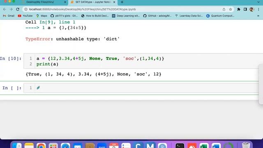Bookmark this page with the star icon
The width and height of the screenshot is (263, 148).
231,9
